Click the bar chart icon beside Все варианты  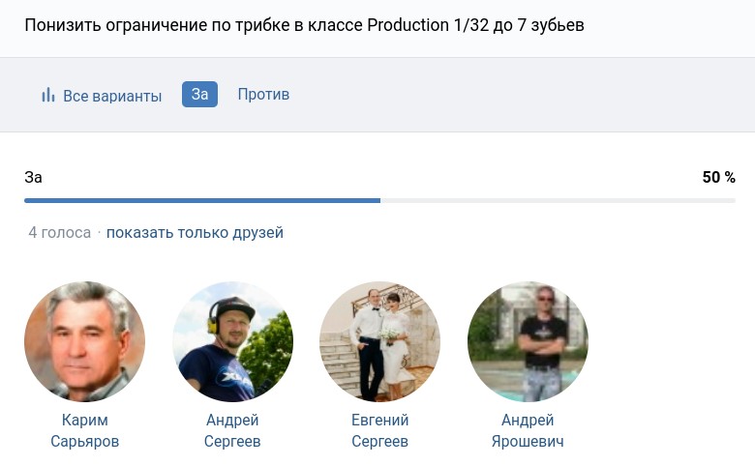click(x=47, y=95)
